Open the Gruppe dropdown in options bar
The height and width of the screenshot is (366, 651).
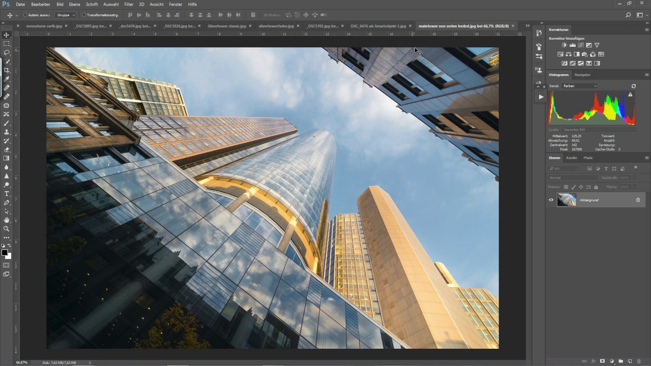pyautogui.click(x=66, y=15)
